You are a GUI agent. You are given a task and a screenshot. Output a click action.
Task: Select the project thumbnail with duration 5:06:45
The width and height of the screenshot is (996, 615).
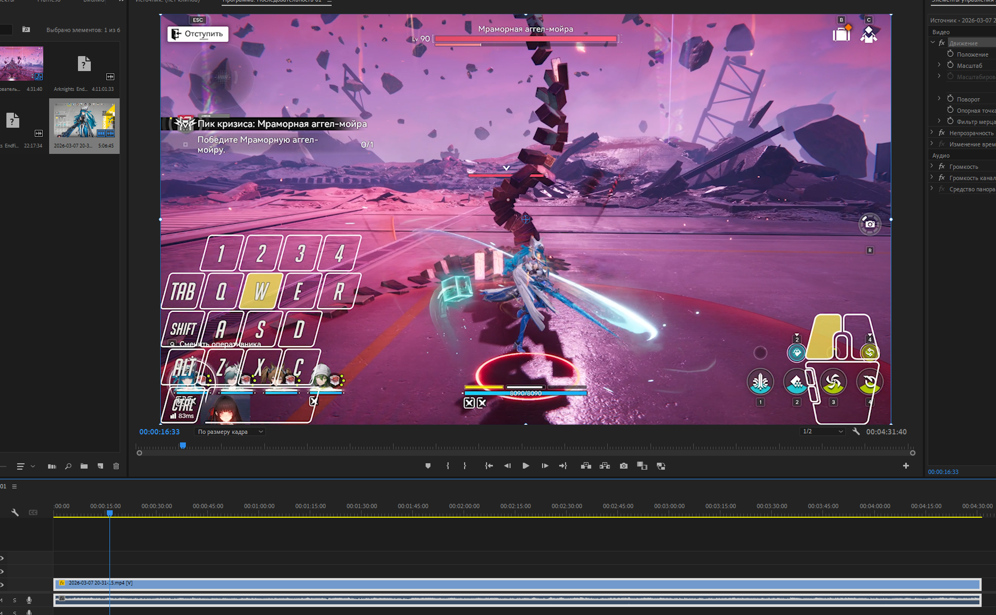[x=84, y=126]
